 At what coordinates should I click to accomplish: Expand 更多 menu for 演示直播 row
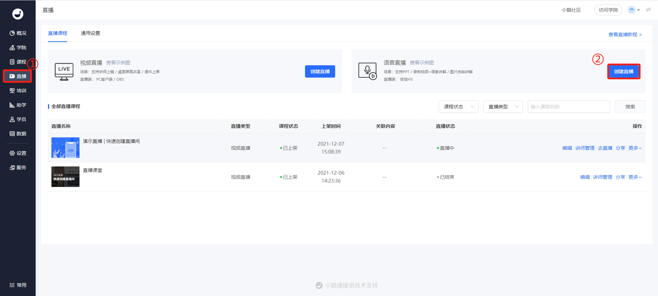(635, 148)
